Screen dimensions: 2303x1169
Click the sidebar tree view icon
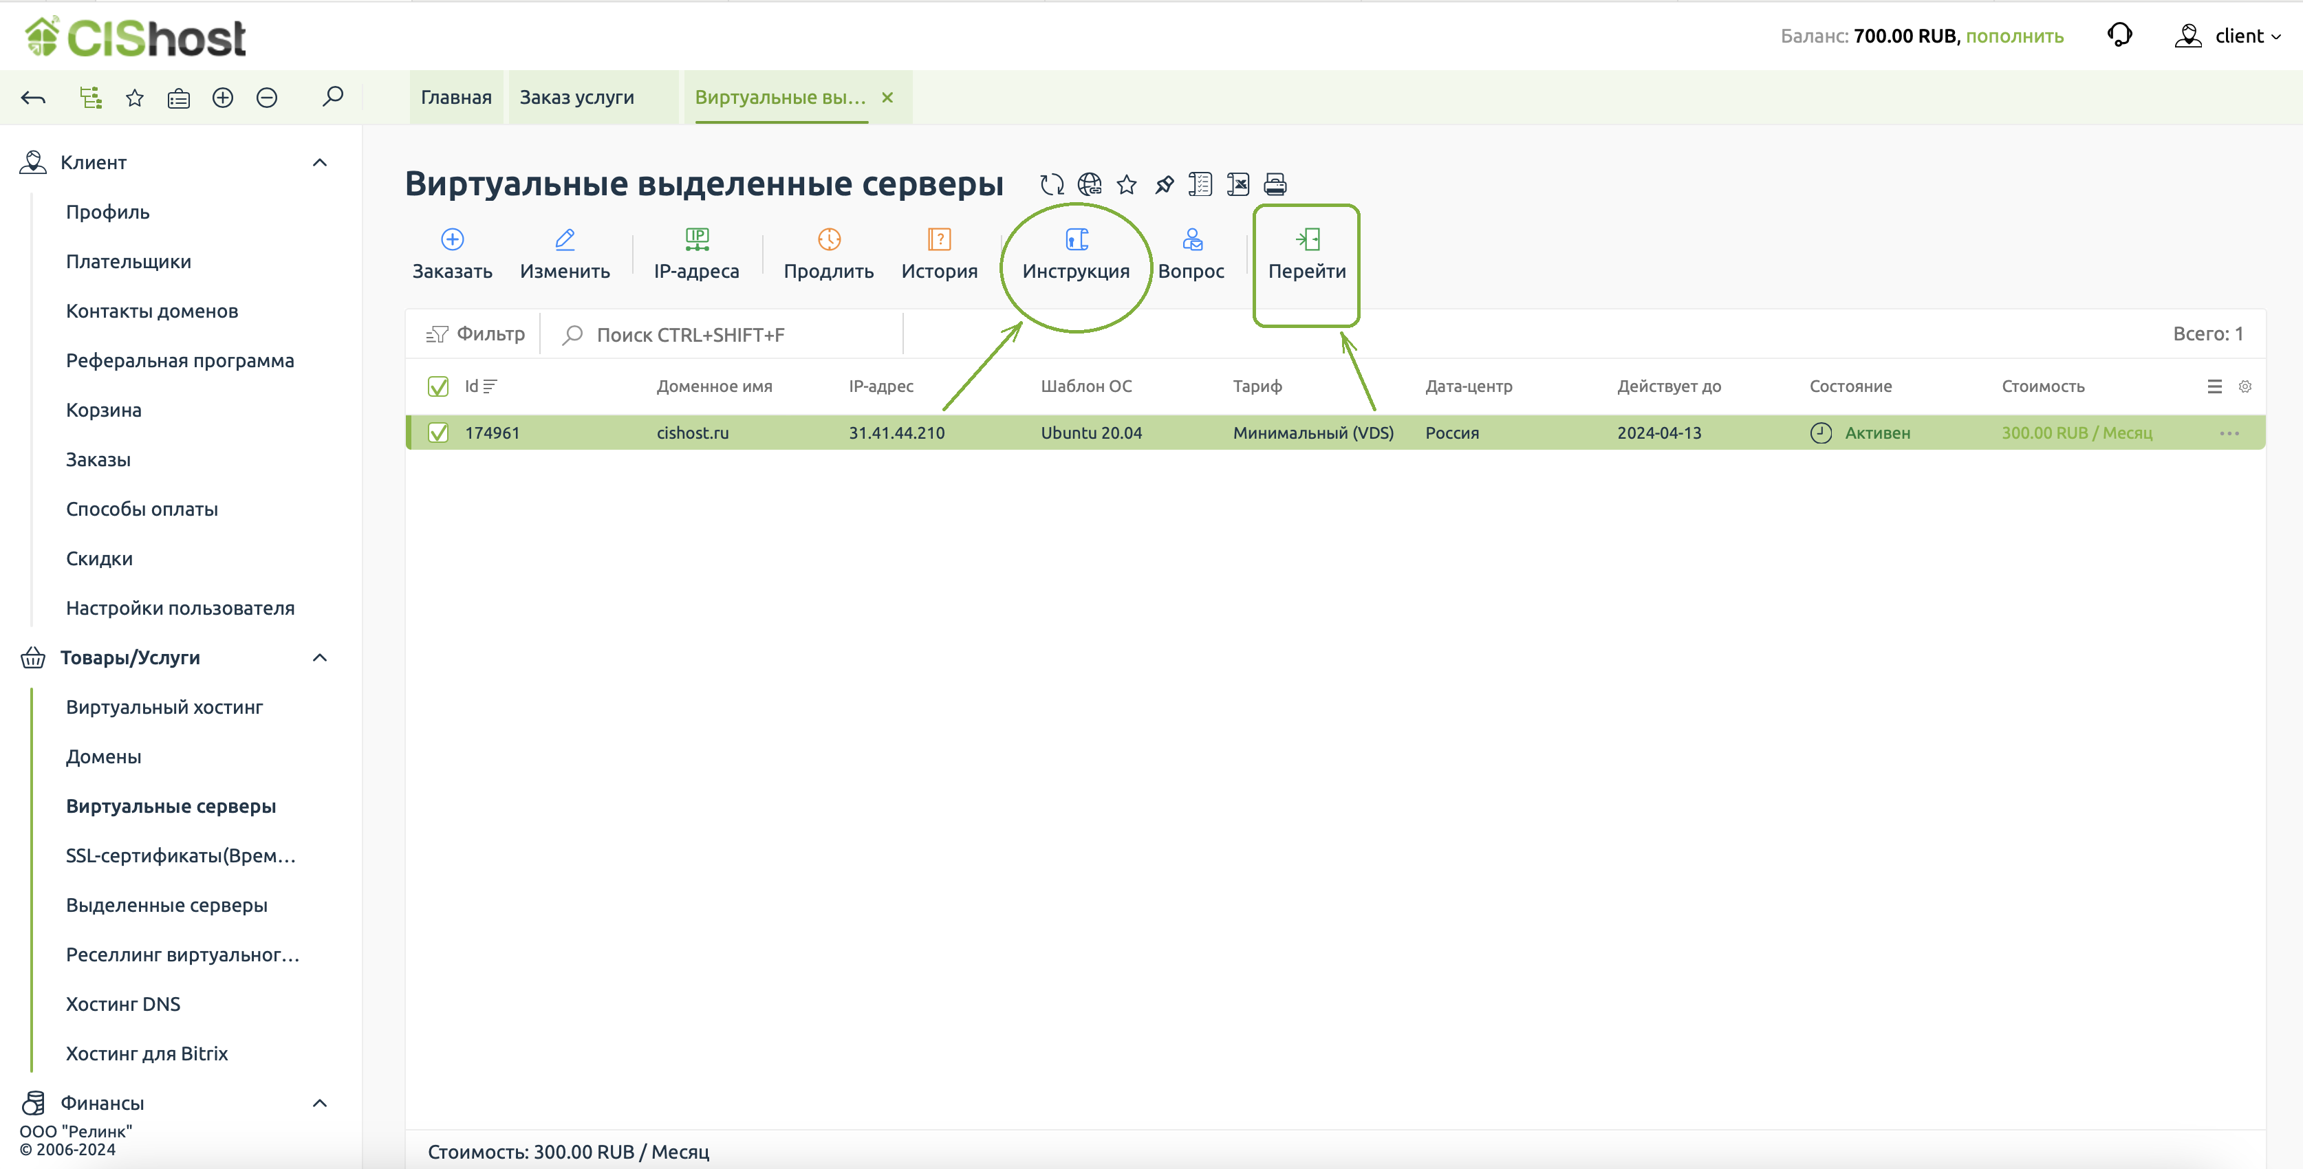coord(90,98)
